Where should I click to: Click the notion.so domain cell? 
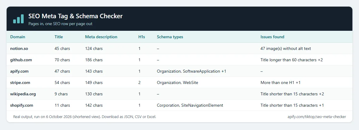pos(20,48)
